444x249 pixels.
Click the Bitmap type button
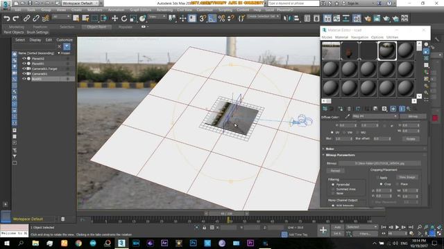pos(413,116)
